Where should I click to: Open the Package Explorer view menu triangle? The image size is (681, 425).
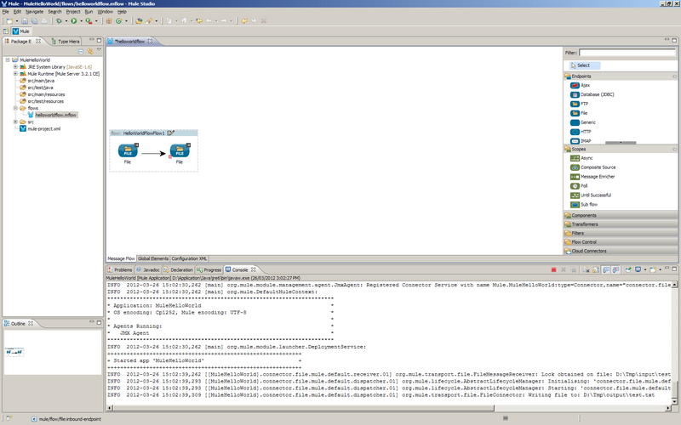(x=99, y=50)
